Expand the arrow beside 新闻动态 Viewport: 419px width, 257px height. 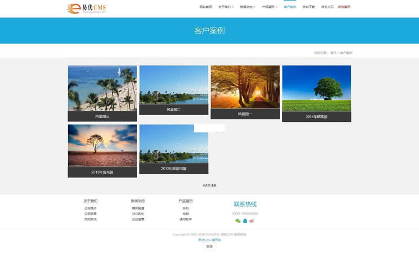click(255, 7)
